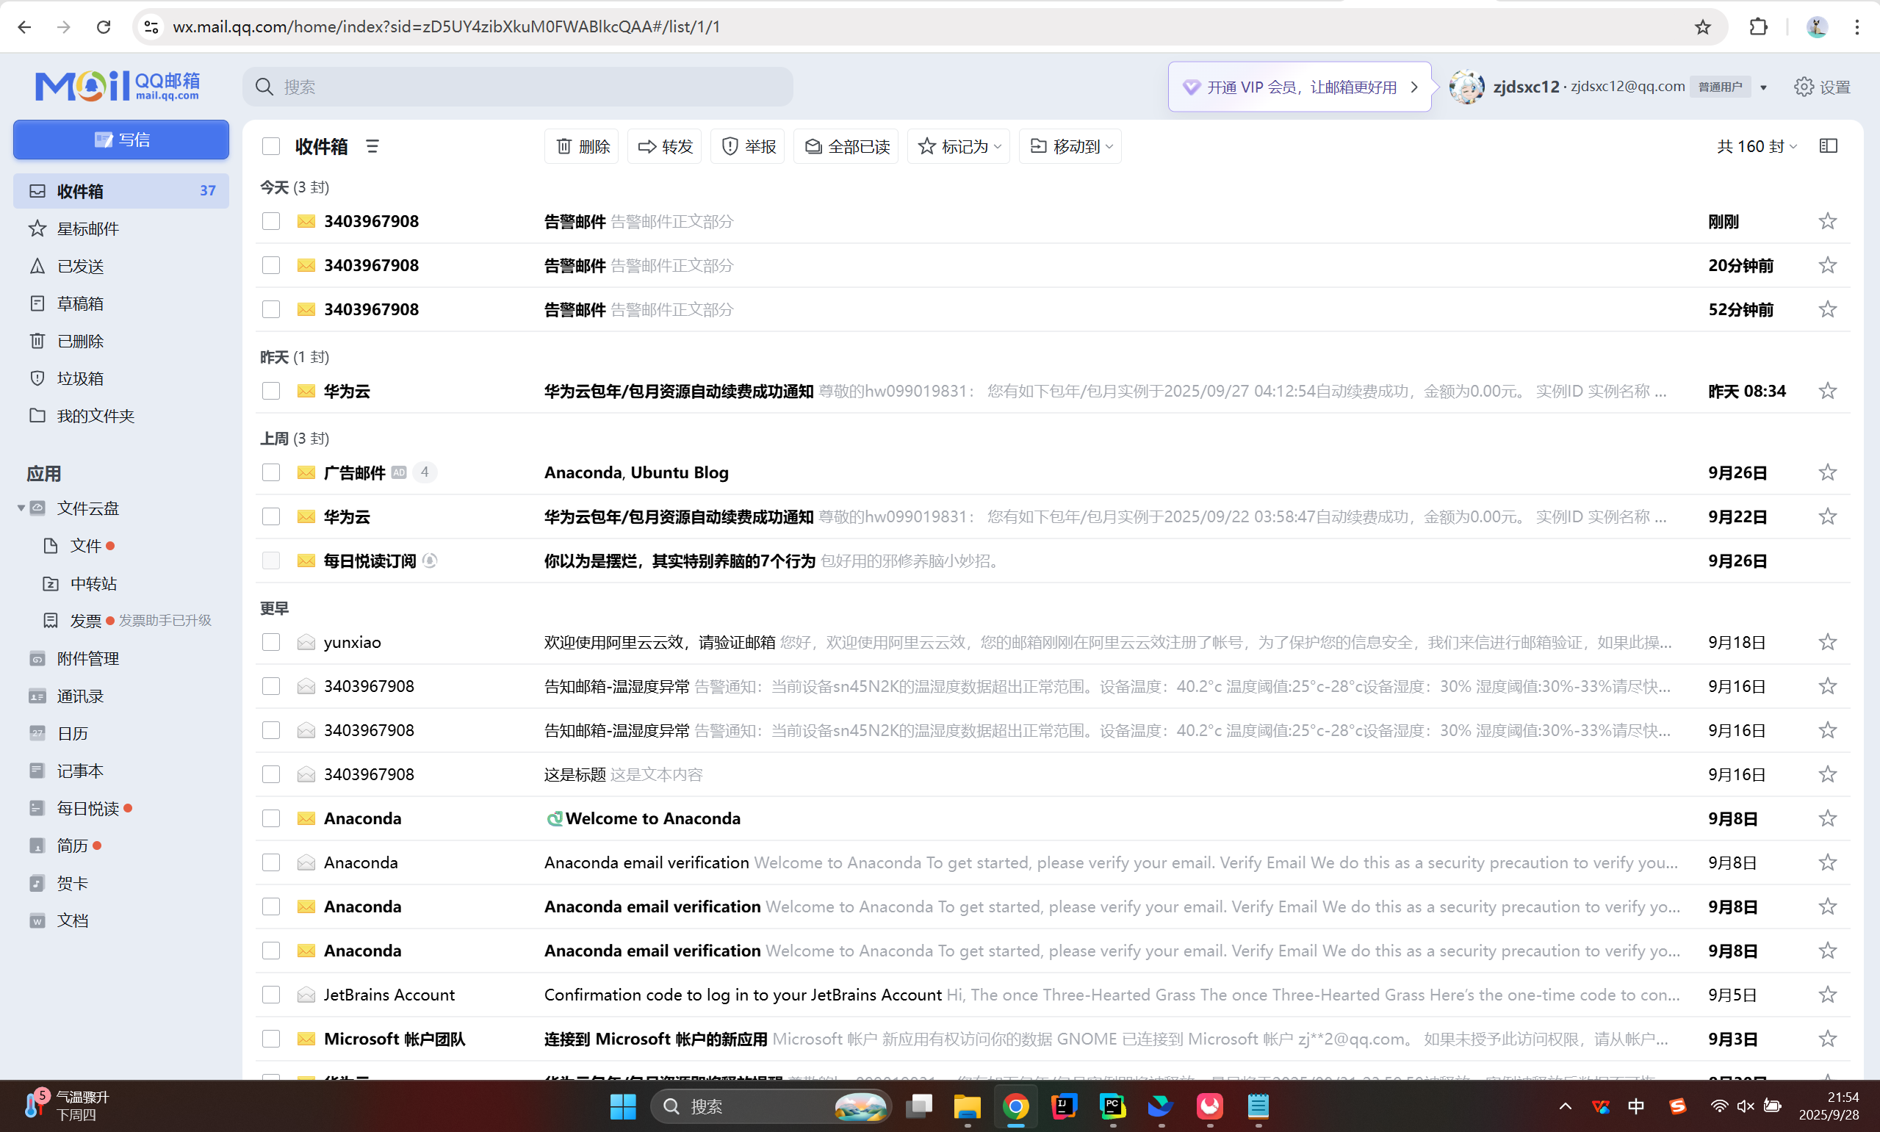Open 垃圾箱 folder
Screen dimensions: 1880x1132
tap(121, 378)
